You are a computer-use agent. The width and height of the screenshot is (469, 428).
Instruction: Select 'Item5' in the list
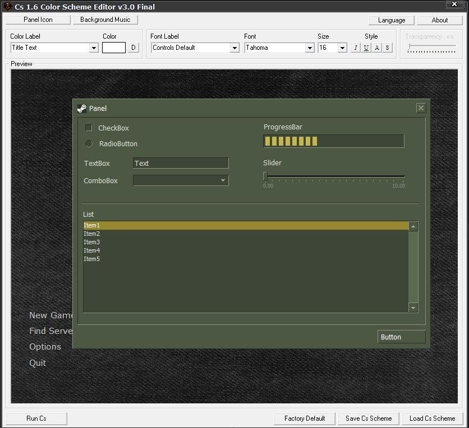click(246, 259)
